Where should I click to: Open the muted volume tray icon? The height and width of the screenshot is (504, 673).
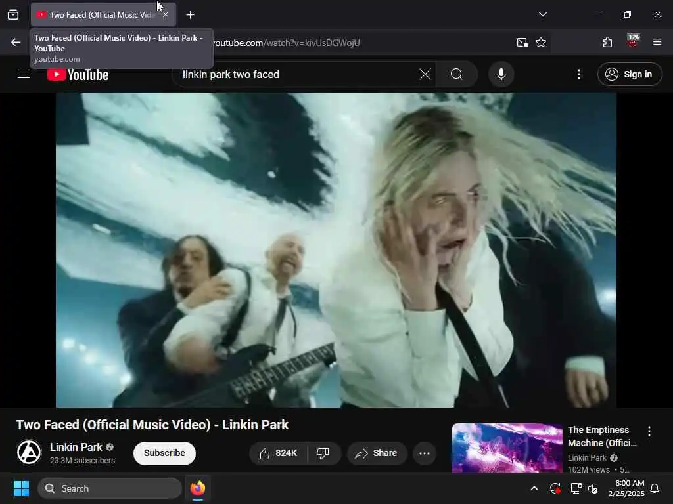click(x=593, y=488)
